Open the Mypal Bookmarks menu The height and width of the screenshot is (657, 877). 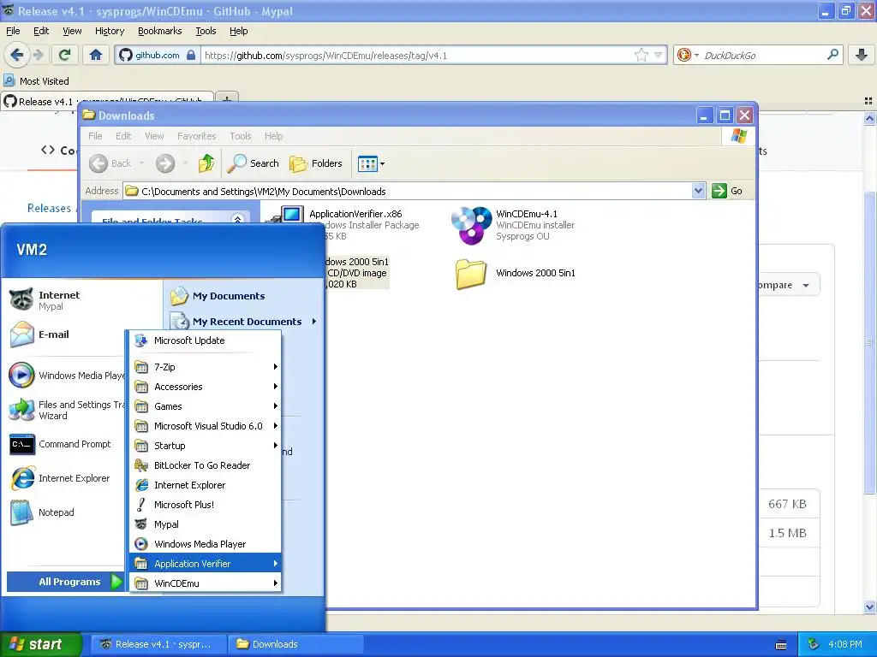[159, 31]
